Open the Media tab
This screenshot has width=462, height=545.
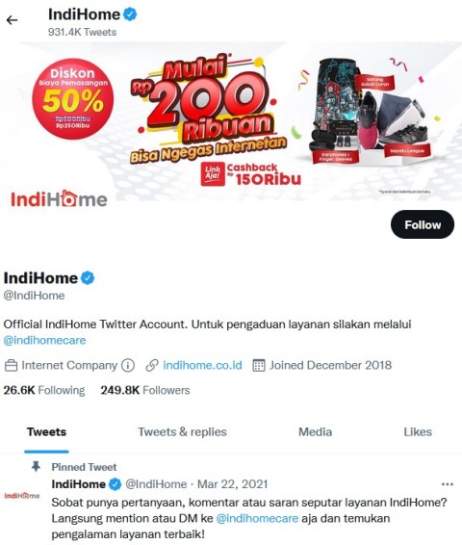point(315,432)
